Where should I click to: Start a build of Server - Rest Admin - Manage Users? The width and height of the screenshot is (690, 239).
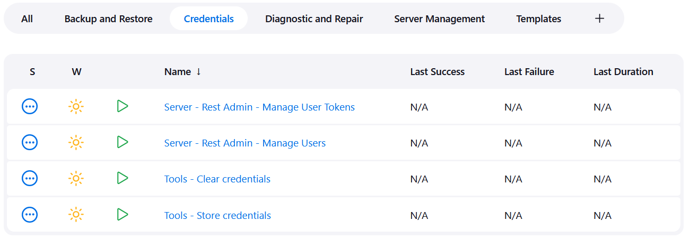point(123,142)
